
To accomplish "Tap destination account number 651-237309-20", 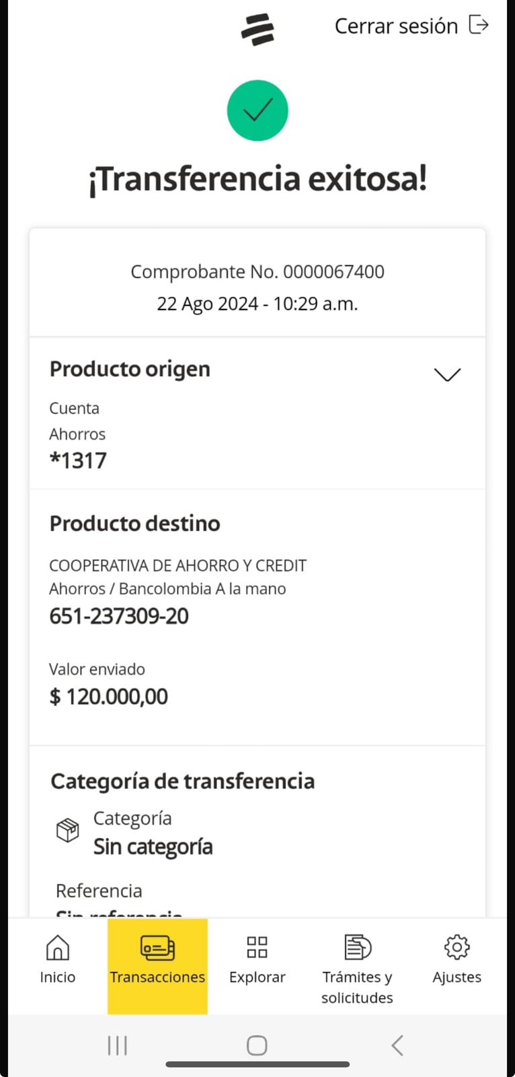I will pos(119,616).
